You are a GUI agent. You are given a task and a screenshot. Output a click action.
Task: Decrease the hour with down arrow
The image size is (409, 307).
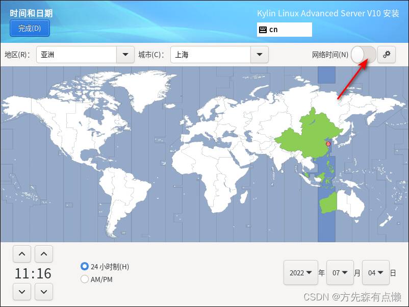click(x=22, y=292)
